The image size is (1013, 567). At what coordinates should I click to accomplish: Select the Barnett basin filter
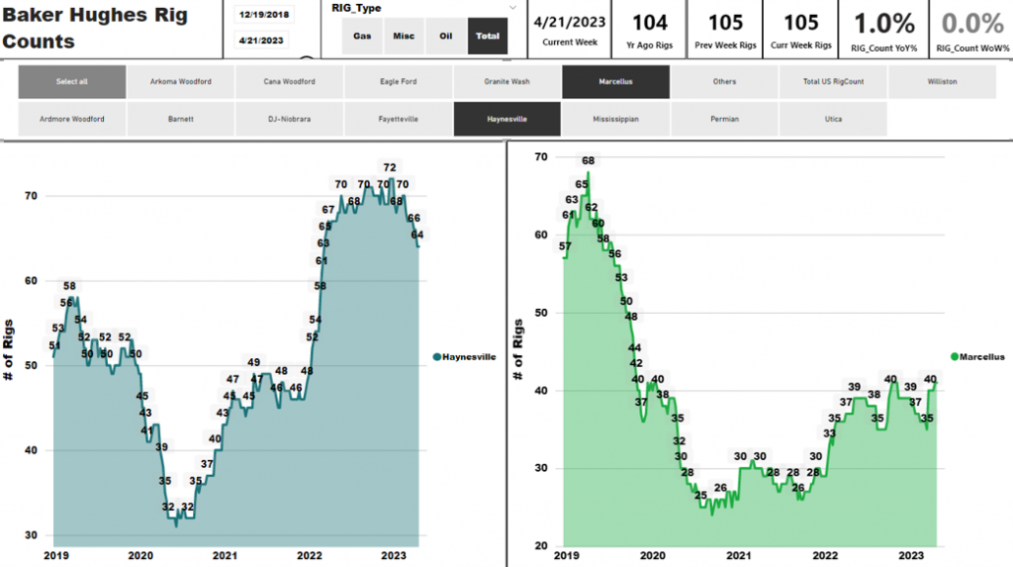tap(181, 120)
